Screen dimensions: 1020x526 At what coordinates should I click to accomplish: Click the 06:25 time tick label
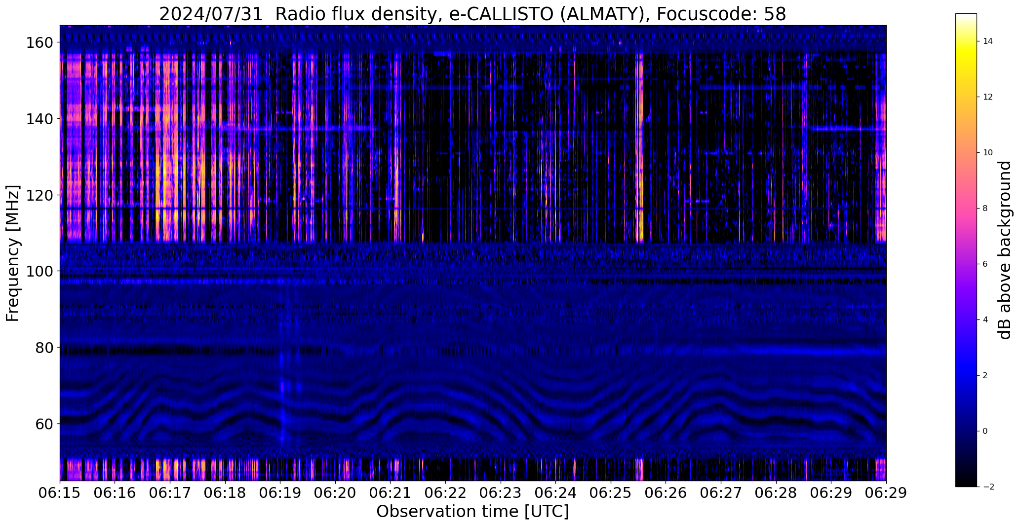coord(611,493)
